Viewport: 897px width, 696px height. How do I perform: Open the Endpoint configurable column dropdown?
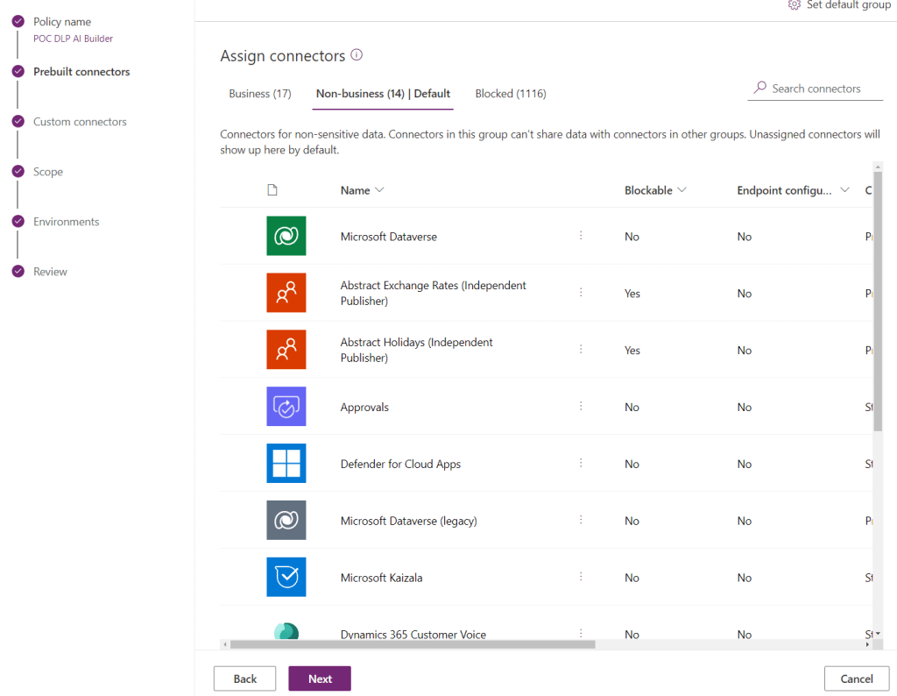(844, 189)
